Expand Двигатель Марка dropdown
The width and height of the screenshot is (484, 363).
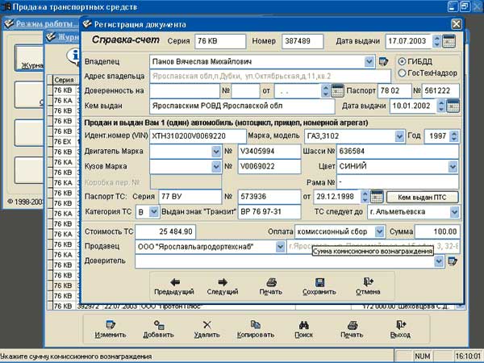(216, 152)
